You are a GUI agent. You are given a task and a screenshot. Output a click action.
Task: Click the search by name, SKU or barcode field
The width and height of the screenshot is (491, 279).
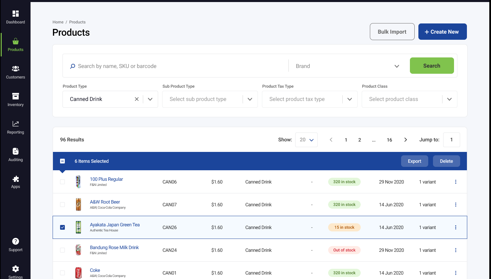click(x=180, y=66)
